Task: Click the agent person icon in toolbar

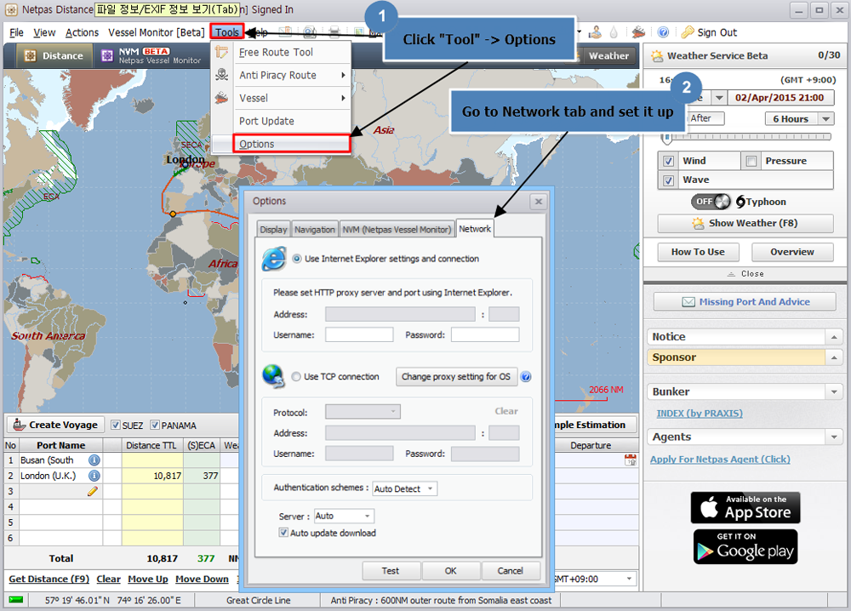Action: pos(595,32)
